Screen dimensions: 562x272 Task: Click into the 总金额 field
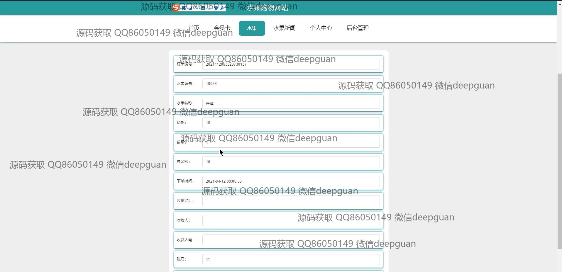pos(291,162)
